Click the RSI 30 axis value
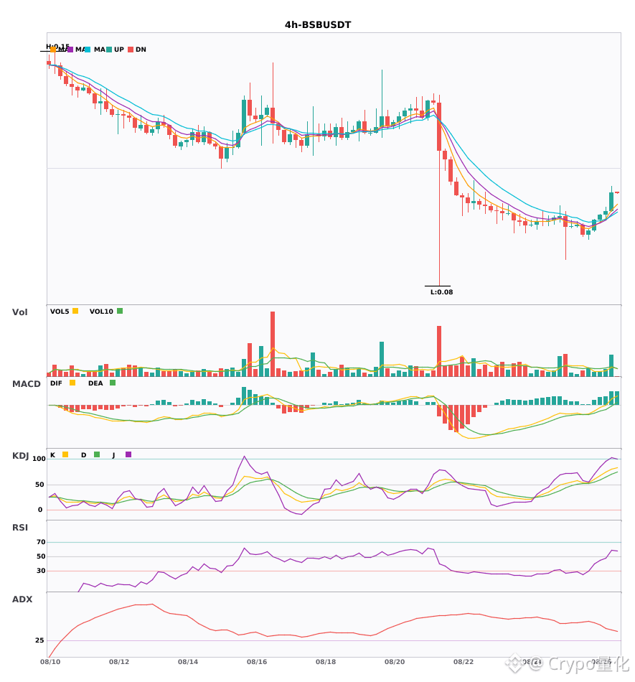This screenshot has height=682, width=635. pos(41,571)
